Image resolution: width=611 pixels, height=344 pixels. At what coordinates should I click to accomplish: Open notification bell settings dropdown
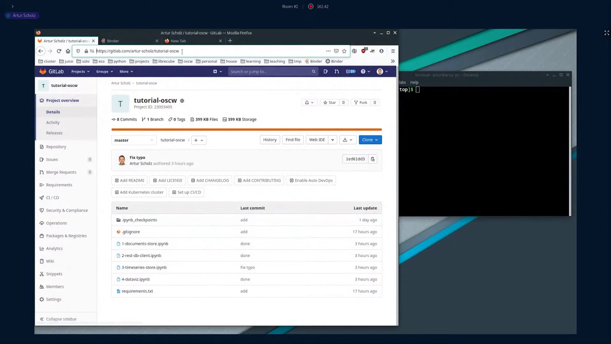click(309, 103)
